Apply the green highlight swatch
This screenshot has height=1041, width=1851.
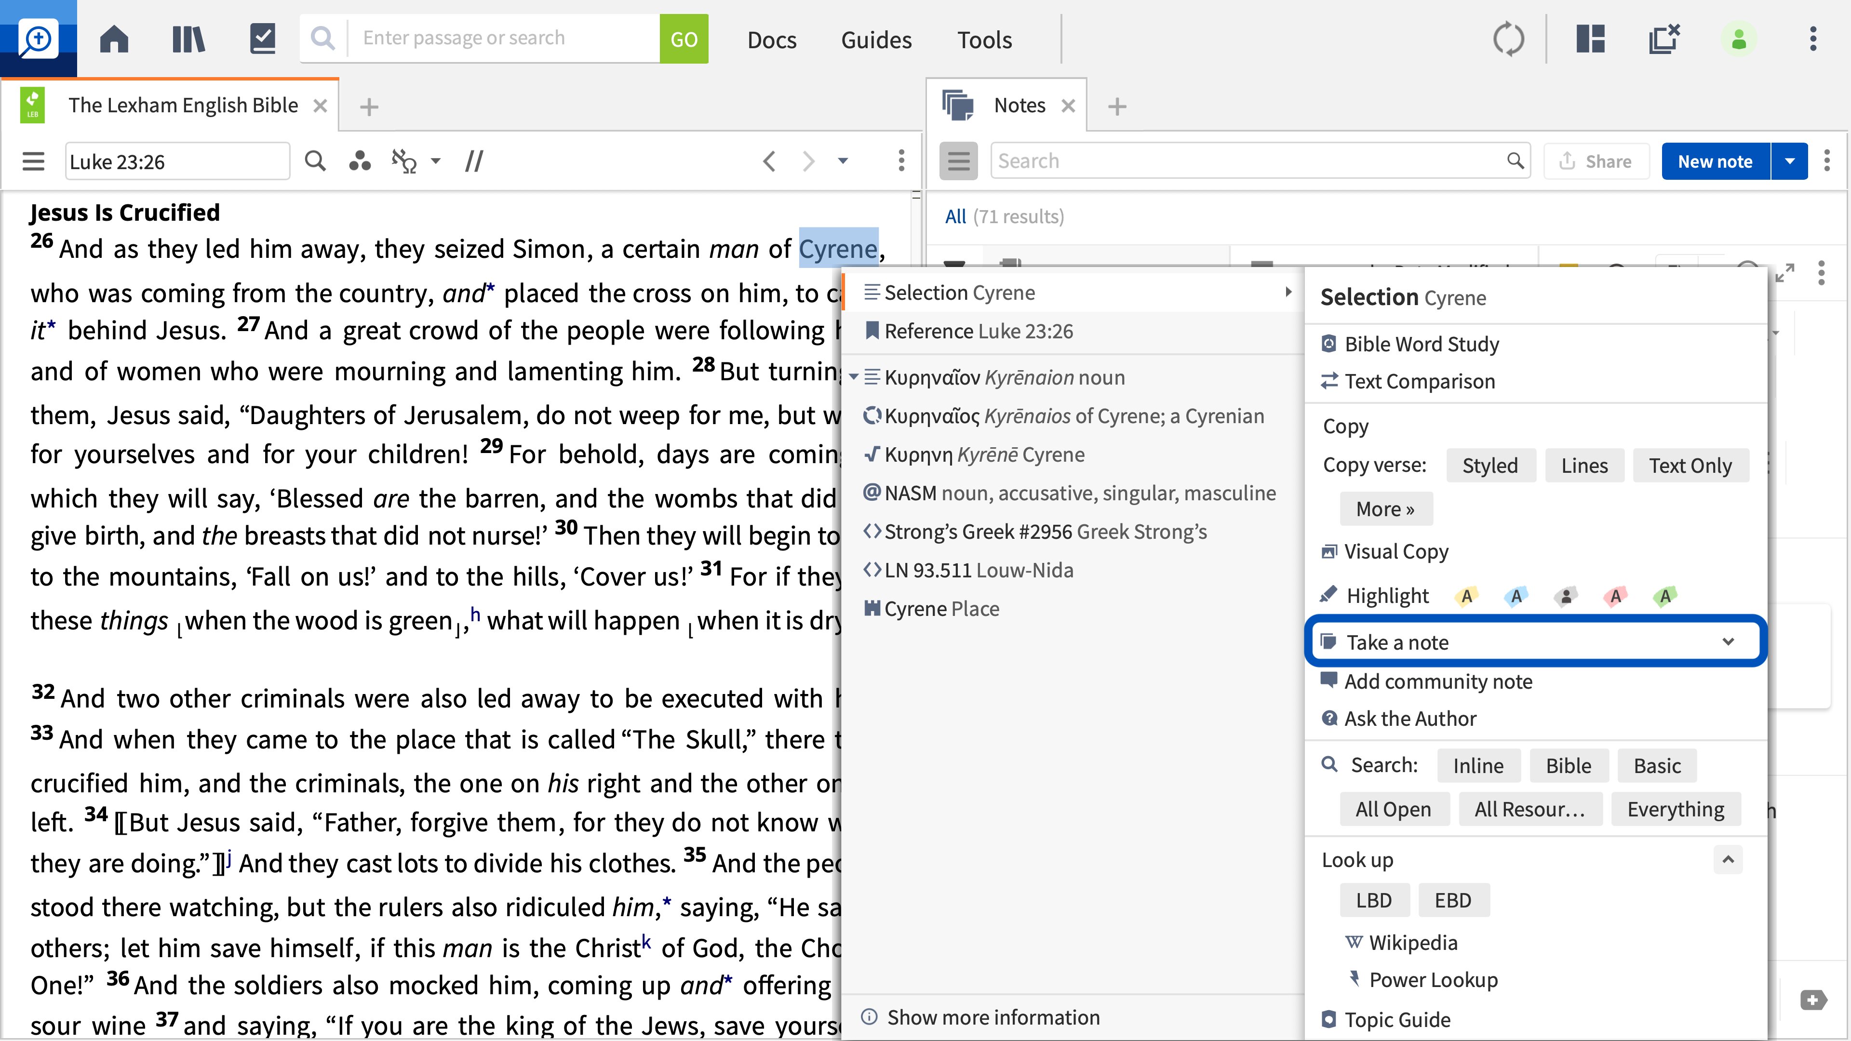coord(1665,596)
